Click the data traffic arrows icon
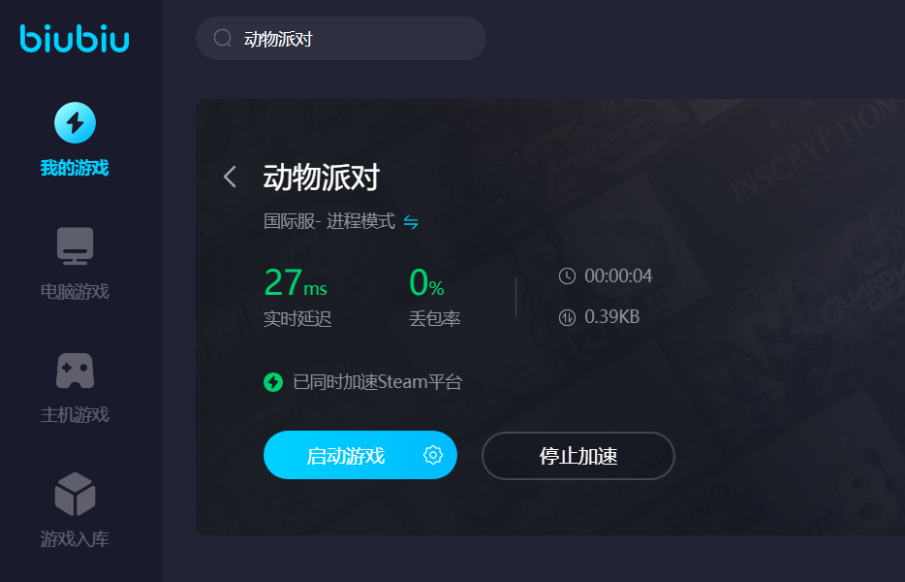 pos(567,317)
